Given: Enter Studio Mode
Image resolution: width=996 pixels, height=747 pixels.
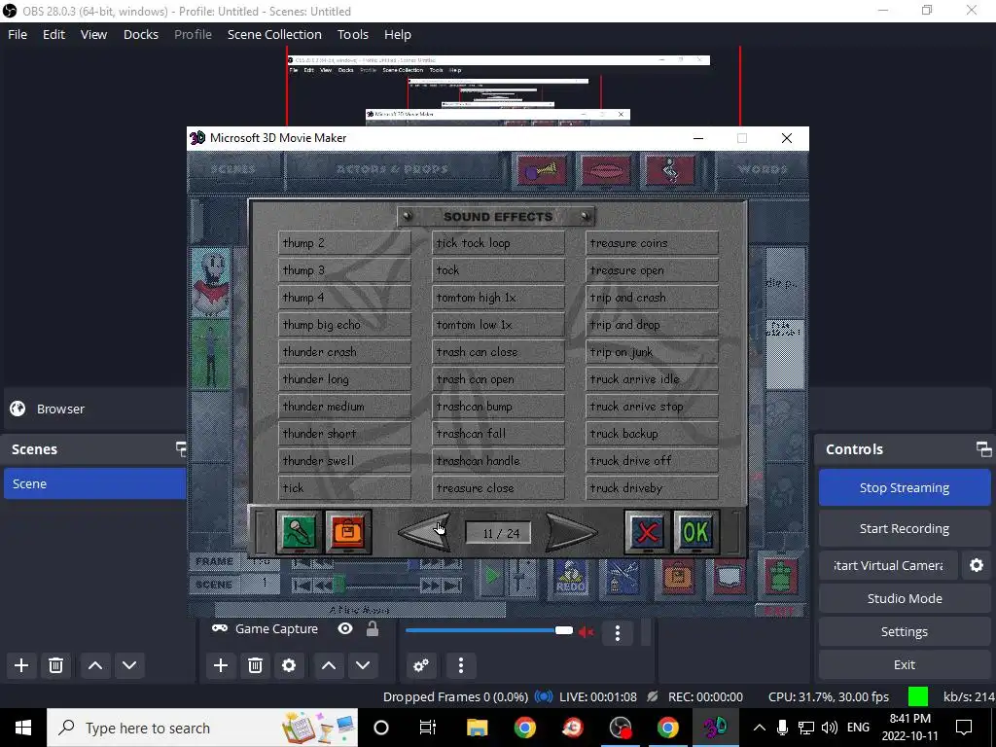Looking at the screenshot, I should point(904,598).
